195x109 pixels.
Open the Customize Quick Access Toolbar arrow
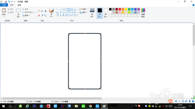pos(15,2)
